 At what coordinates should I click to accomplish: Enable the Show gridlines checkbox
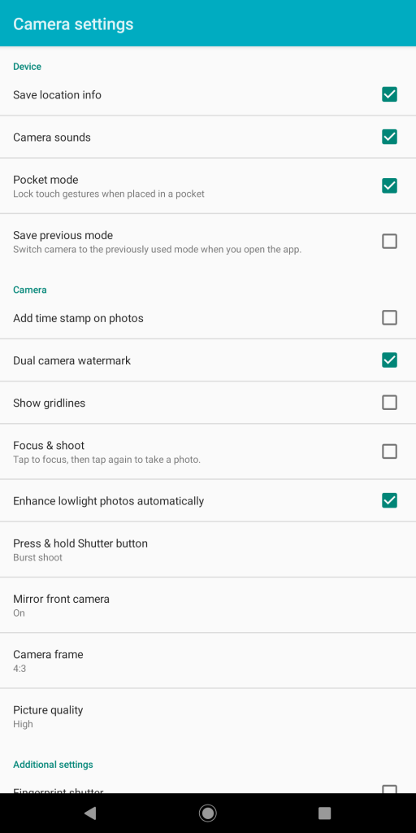pos(389,403)
